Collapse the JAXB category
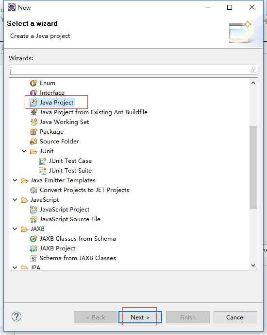Viewport: 267px width, 335px height. click(15, 229)
